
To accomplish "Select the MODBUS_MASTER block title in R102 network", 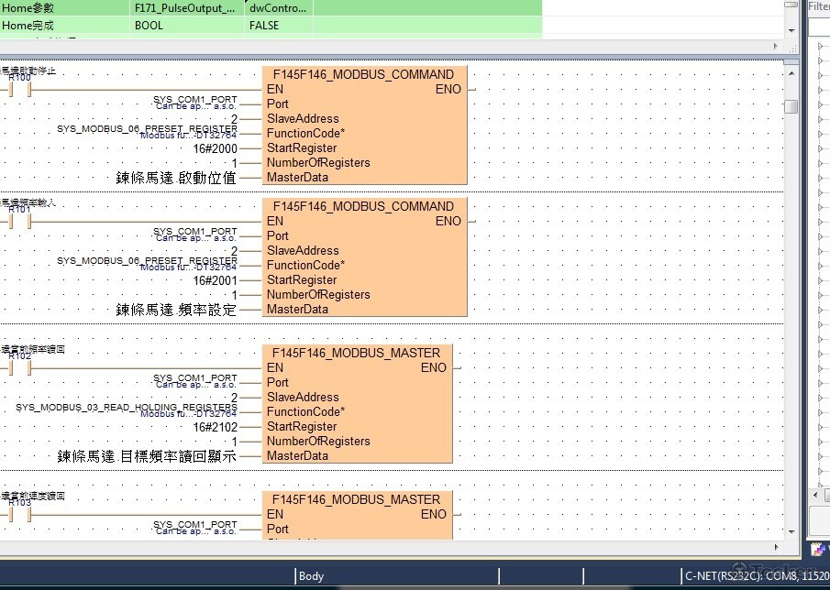I will [356, 353].
